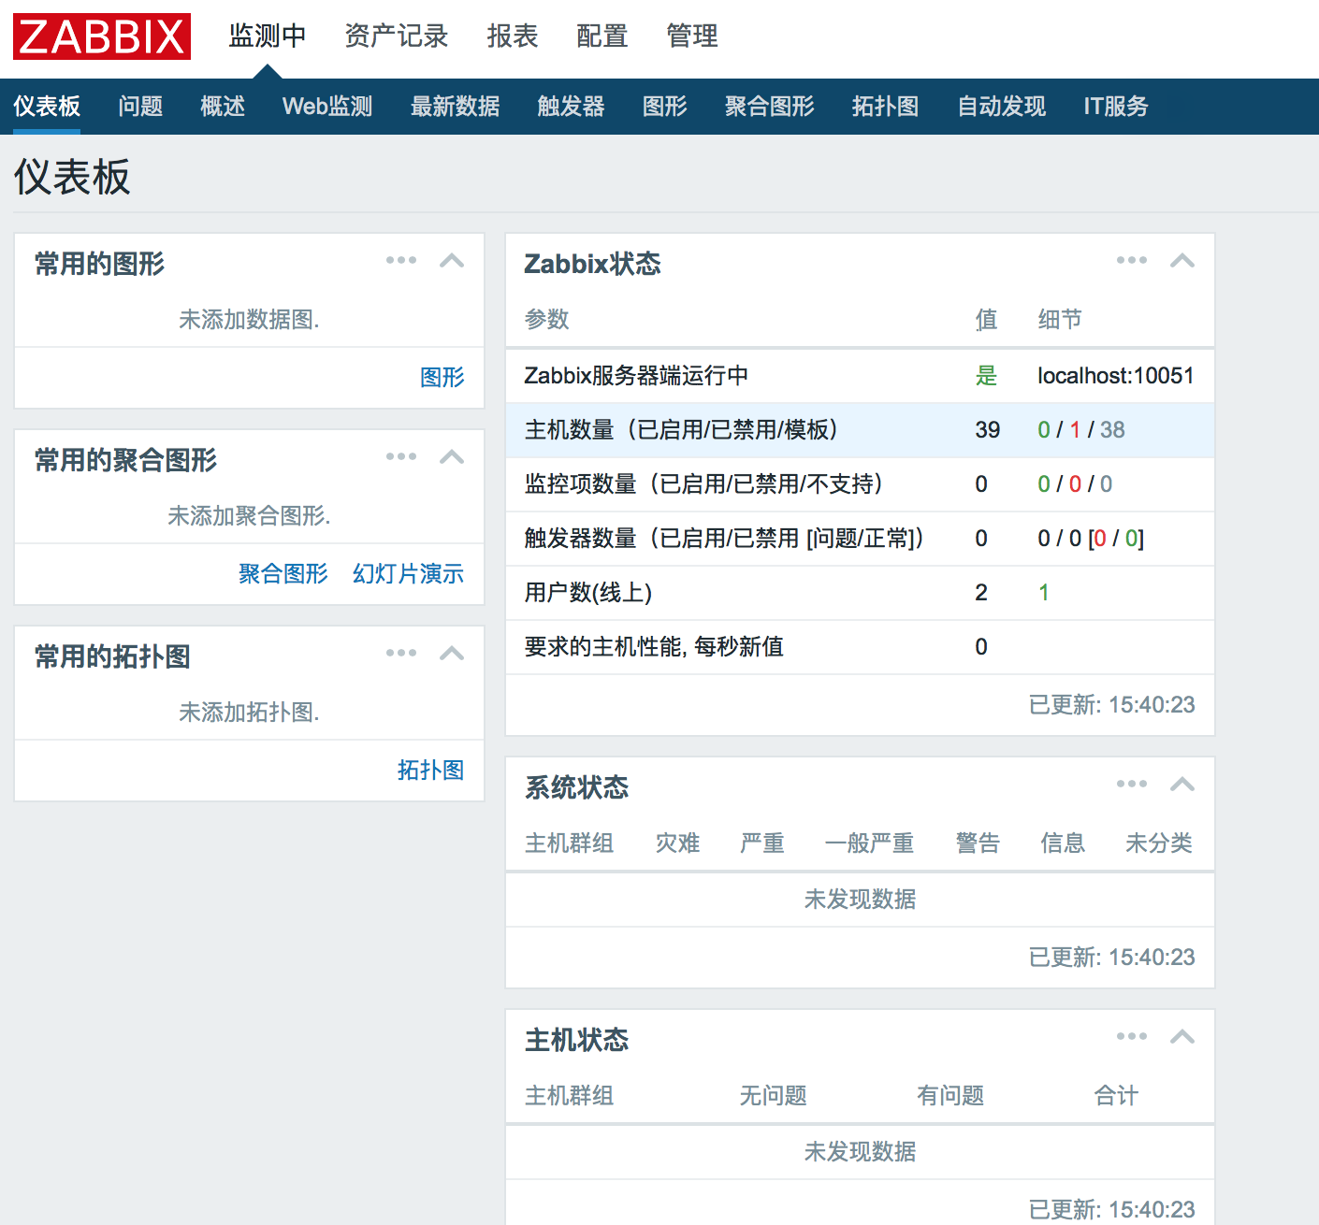Click the 参数 column header
1319x1225 pixels.
547,320
